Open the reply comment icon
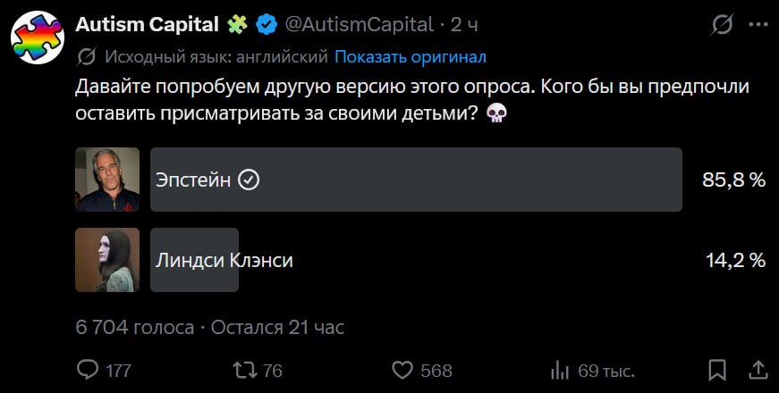Image resolution: width=779 pixels, height=393 pixels. coord(88,370)
